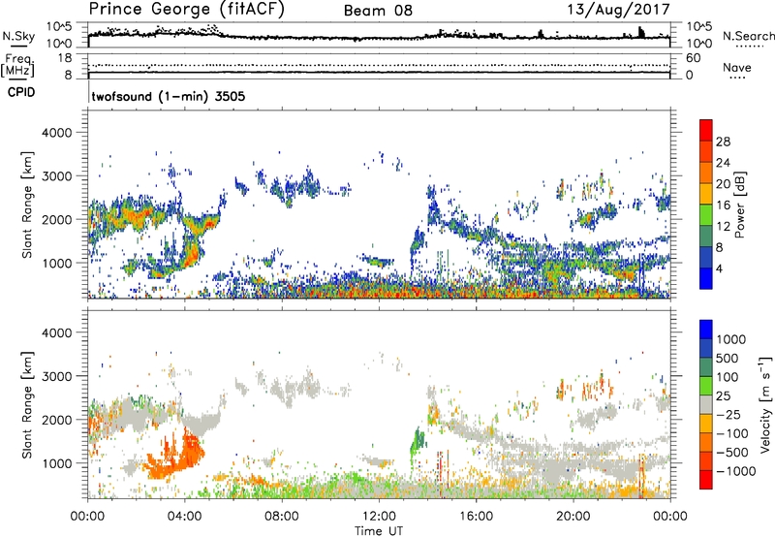Click the '08:00' time axis label
Screen dimensions: 775x537
[x=281, y=517]
